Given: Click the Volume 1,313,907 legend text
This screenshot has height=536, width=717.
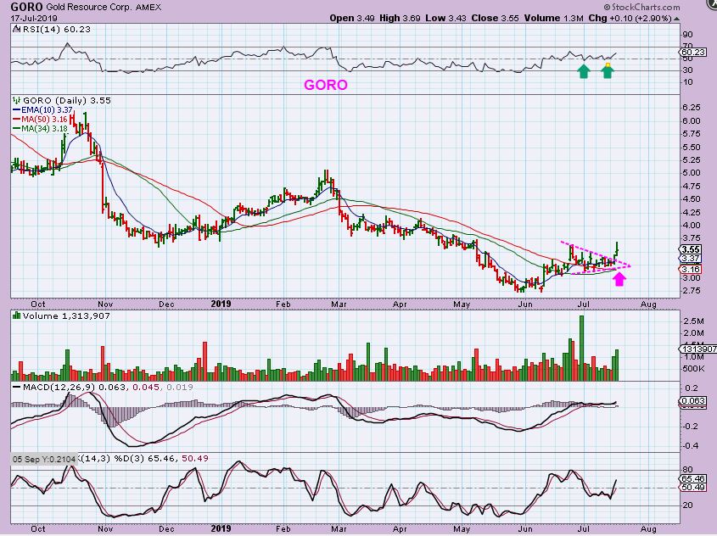Looking at the screenshot, I should pos(66,315).
